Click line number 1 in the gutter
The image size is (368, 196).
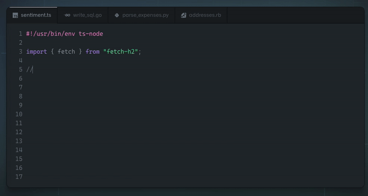point(20,34)
